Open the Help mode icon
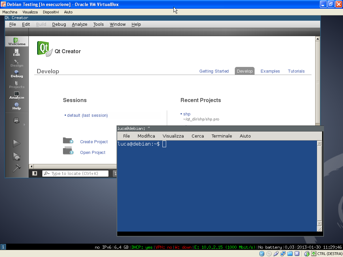The image size is (343, 257). (x=16, y=106)
